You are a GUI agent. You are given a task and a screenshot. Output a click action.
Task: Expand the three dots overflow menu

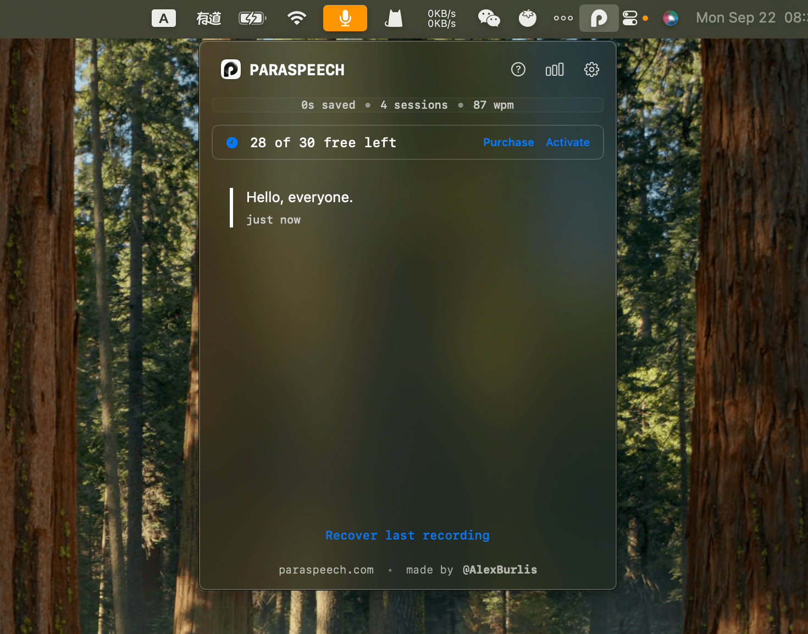pyautogui.click(x=563, y=18)
